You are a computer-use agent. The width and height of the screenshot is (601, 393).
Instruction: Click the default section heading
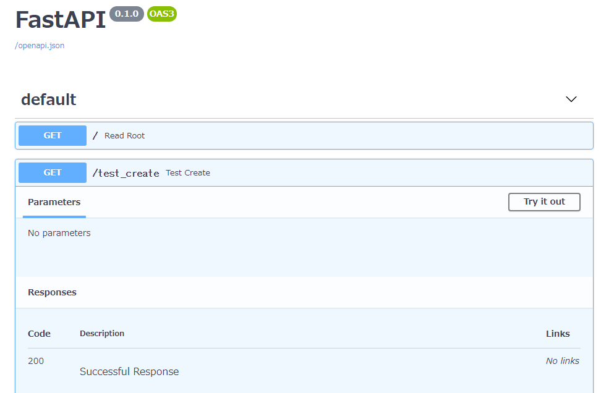pos(49,99)
